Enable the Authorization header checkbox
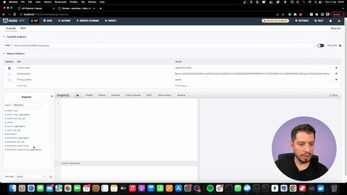Screen dimensions: 347x195 [x=9, y=74]
